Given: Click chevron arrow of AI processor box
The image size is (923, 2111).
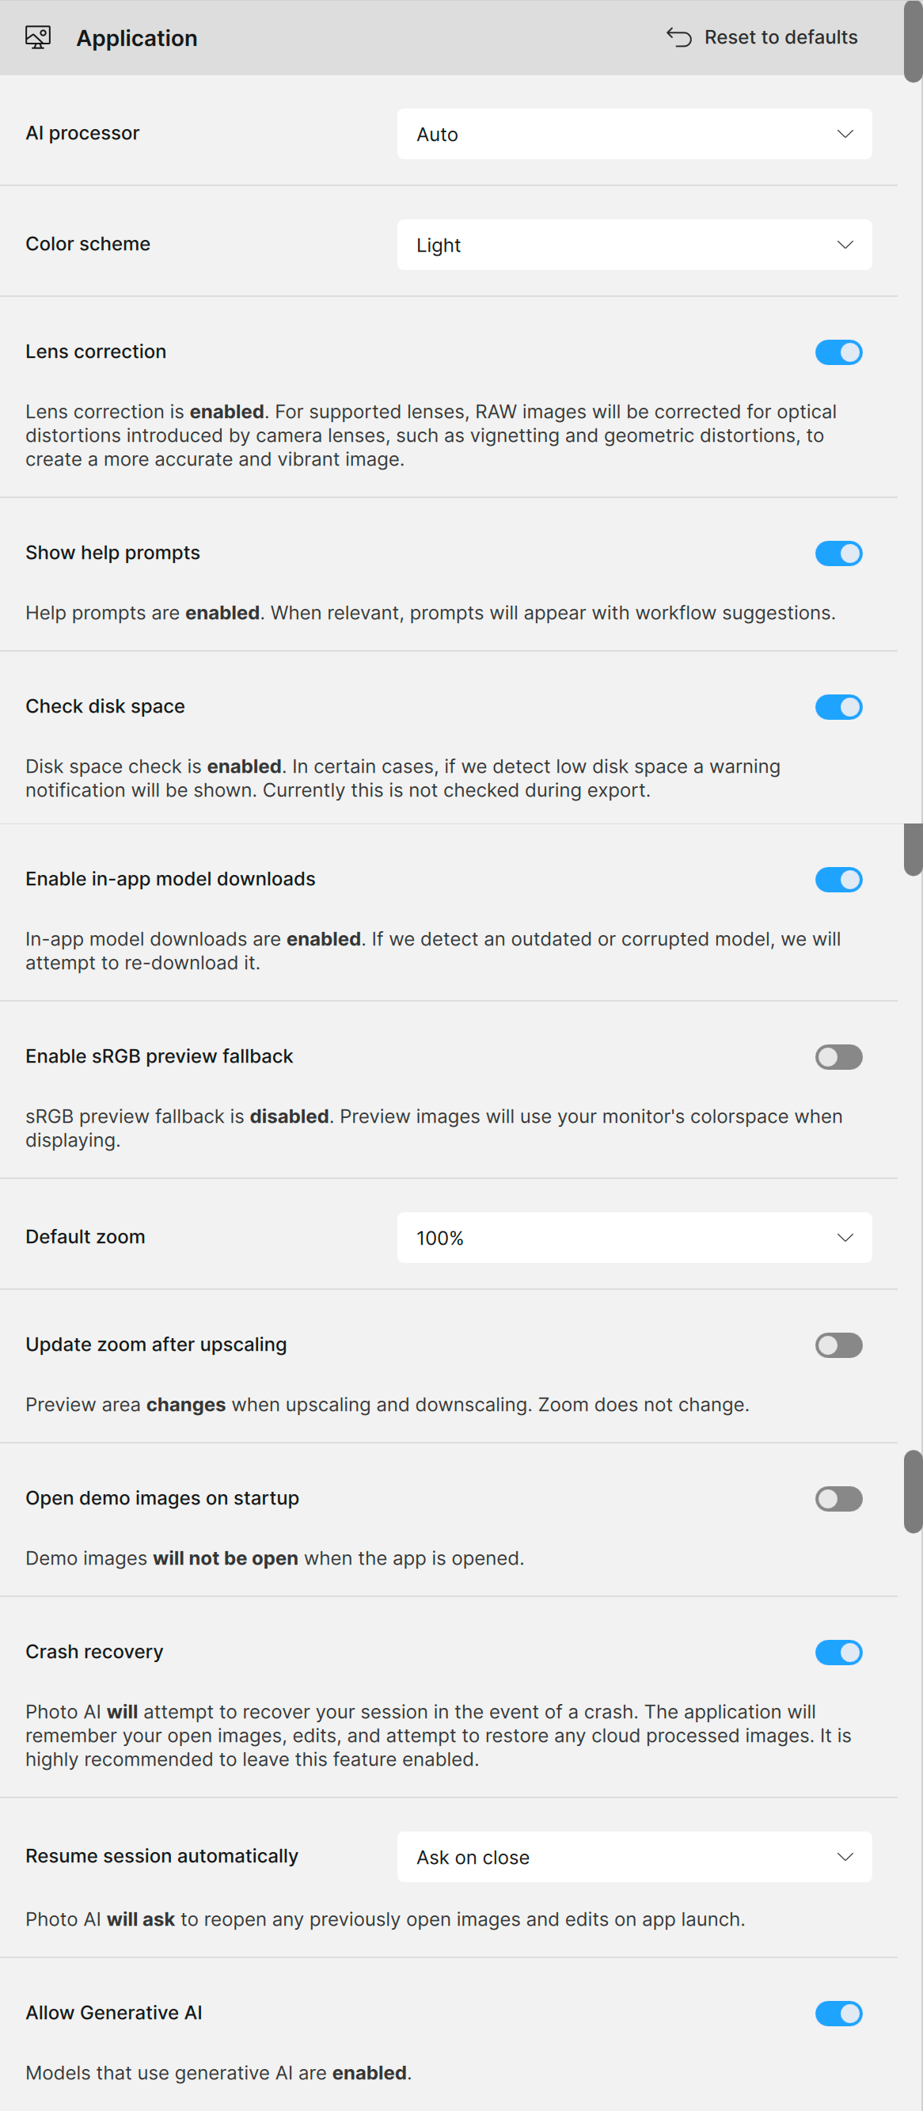Looking at the screenshot, I should click(x=845, y=134).
